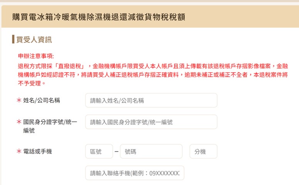Click the dash between 區號 and 號碼 fields
The width and height of the screenshot is (299, 185).
pos(117,152)
